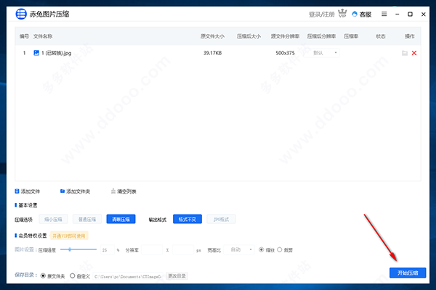Click the 压缩后大小 column header
The image size is (436, 290).
coord(249,36)
